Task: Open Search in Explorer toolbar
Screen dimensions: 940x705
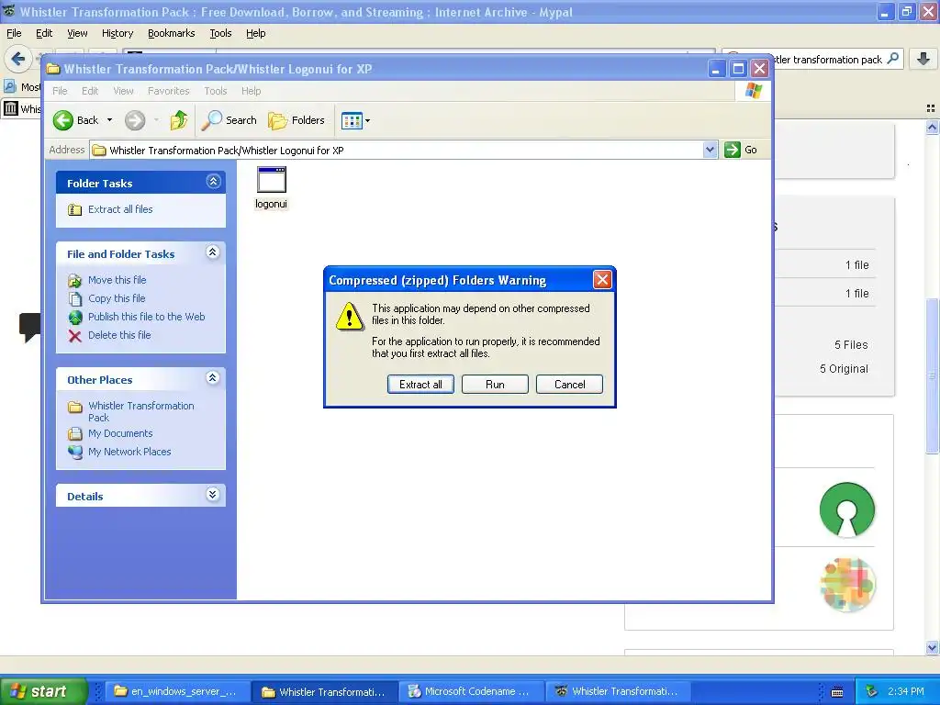Action: coord(229,120)
